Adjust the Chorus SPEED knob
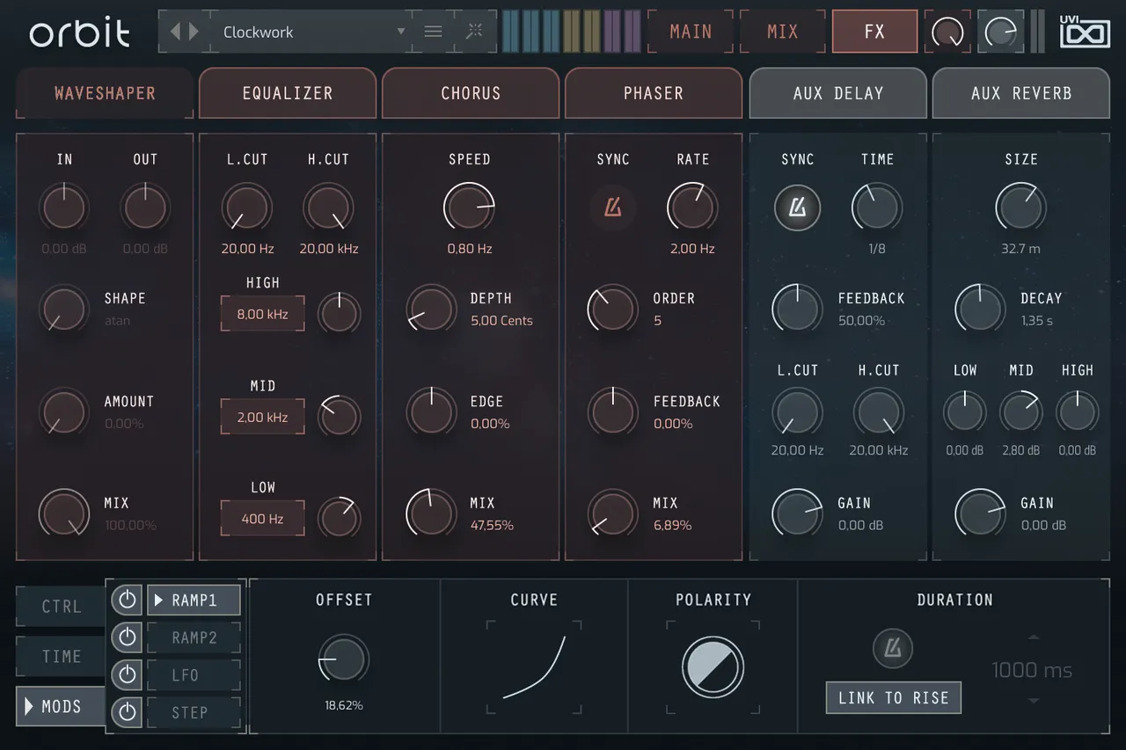The image size is (1126, 750). click(x=469, y=208)
